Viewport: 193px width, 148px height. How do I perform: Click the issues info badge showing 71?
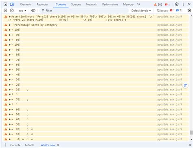179,11
